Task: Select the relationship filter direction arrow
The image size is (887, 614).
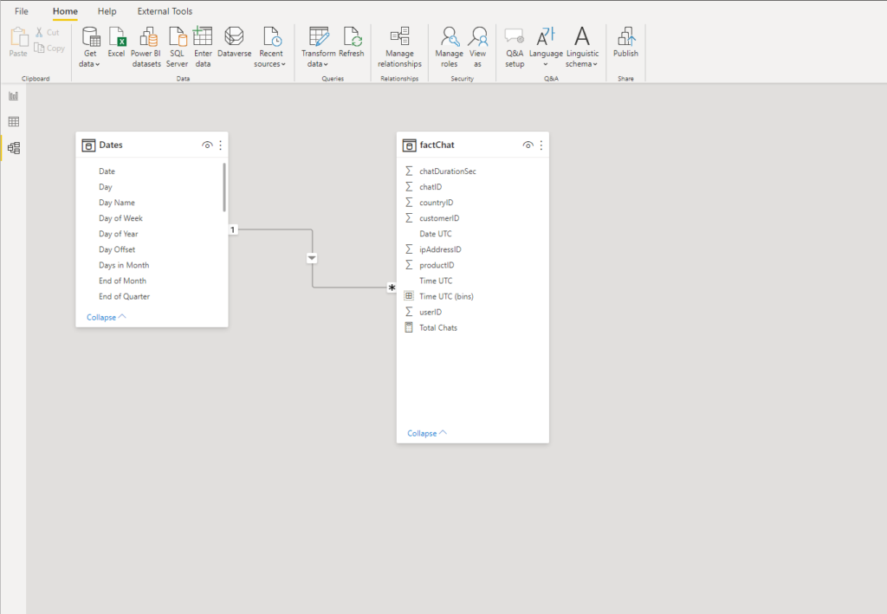Action: 312,258
